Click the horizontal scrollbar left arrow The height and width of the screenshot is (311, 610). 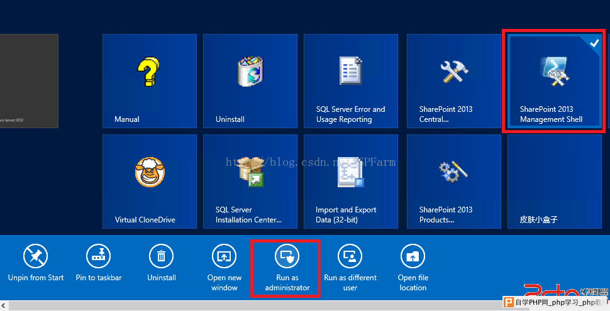pos(4,305)
